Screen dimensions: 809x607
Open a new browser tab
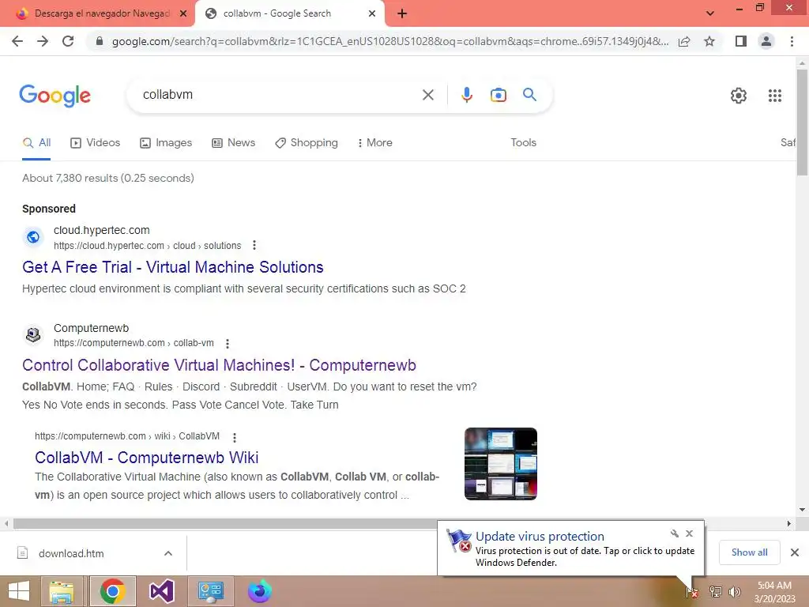pyautogui.click(x=402, y=13)
